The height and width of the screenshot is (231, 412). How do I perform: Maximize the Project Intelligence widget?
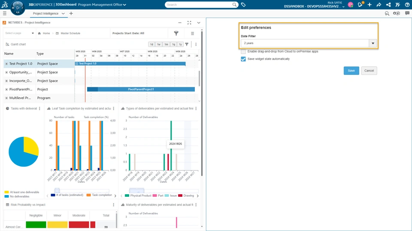[189, 23]
